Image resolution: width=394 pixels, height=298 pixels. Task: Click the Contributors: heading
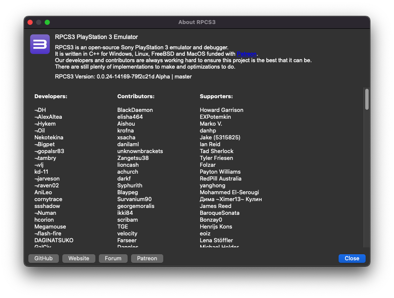[136, 96]
